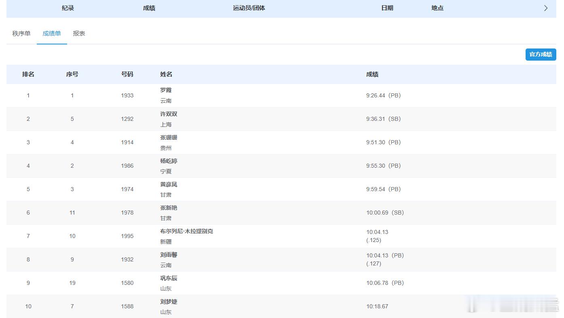Select athlete name 张珊珊
This screenshot has height=318, width=564.
pos(169,137)
